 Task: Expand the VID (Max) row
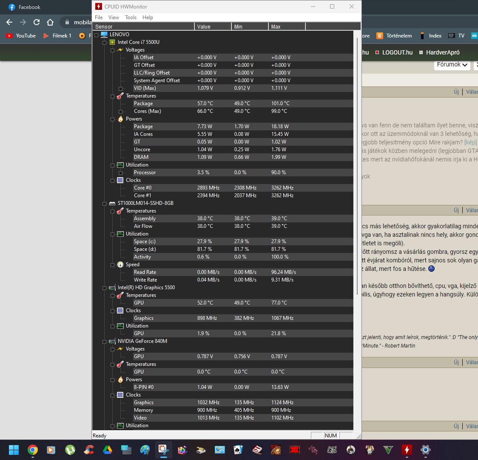(120, 89)
